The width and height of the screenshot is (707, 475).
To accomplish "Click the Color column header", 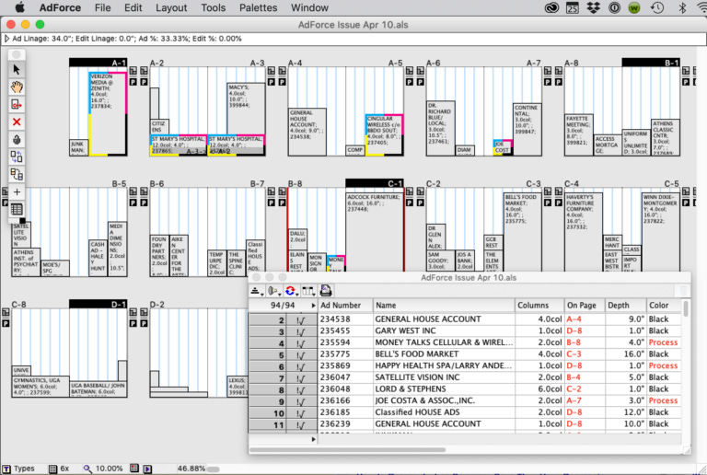I will pos(664,306).
